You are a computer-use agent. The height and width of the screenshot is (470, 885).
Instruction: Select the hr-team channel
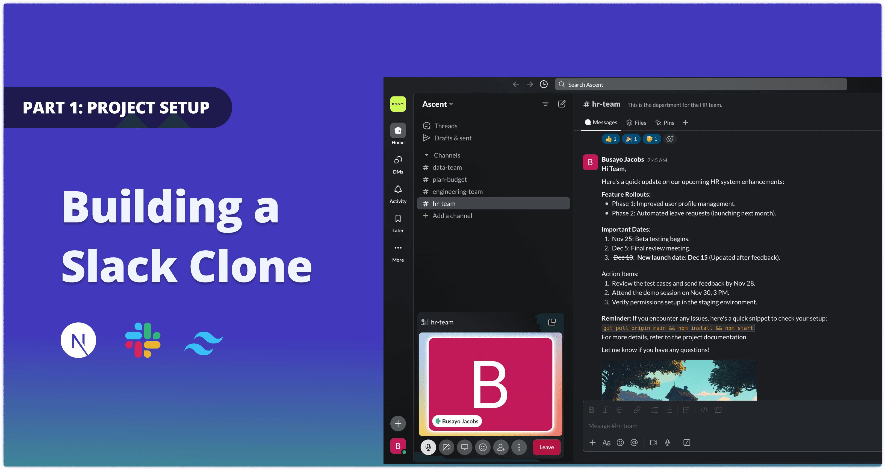493,203
